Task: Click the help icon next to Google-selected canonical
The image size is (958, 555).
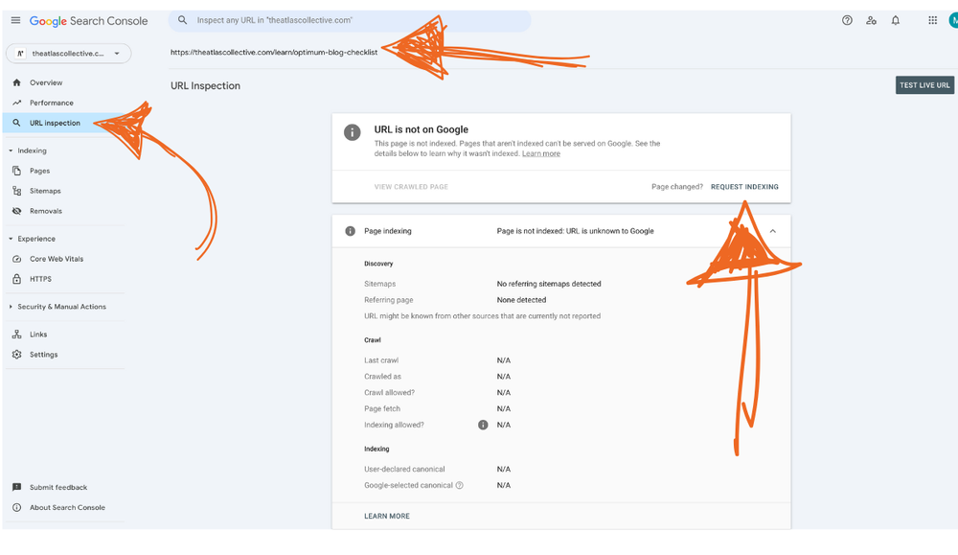Action: pos(460,485)
